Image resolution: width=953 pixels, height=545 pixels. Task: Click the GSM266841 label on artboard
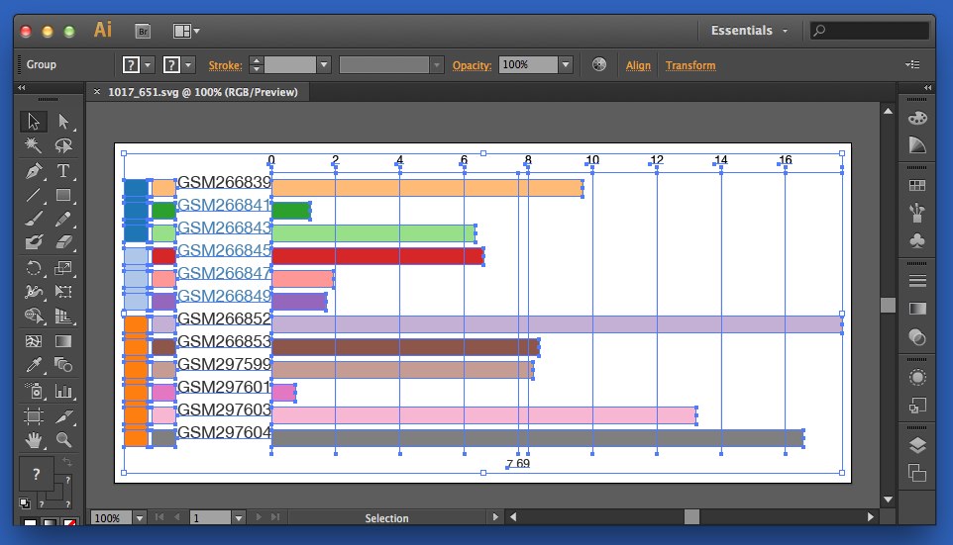(x=224, y=205)
